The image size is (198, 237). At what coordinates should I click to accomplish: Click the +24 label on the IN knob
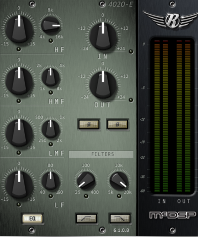pos(121,48)
